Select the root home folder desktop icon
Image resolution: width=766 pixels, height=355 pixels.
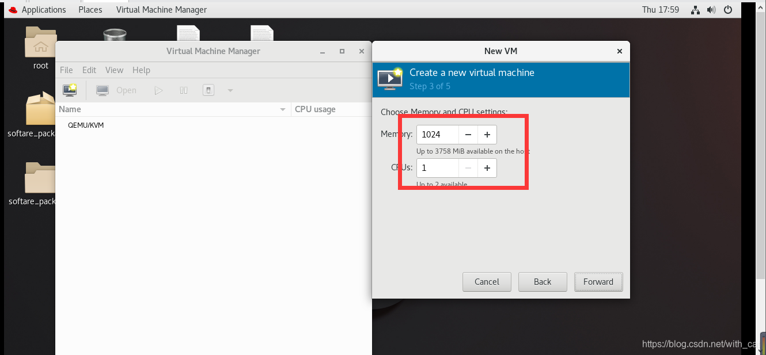(x=40, y=48)
